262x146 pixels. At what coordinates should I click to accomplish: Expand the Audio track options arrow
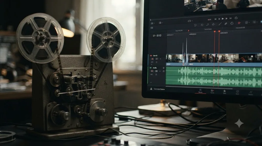(x=160, y=71)
